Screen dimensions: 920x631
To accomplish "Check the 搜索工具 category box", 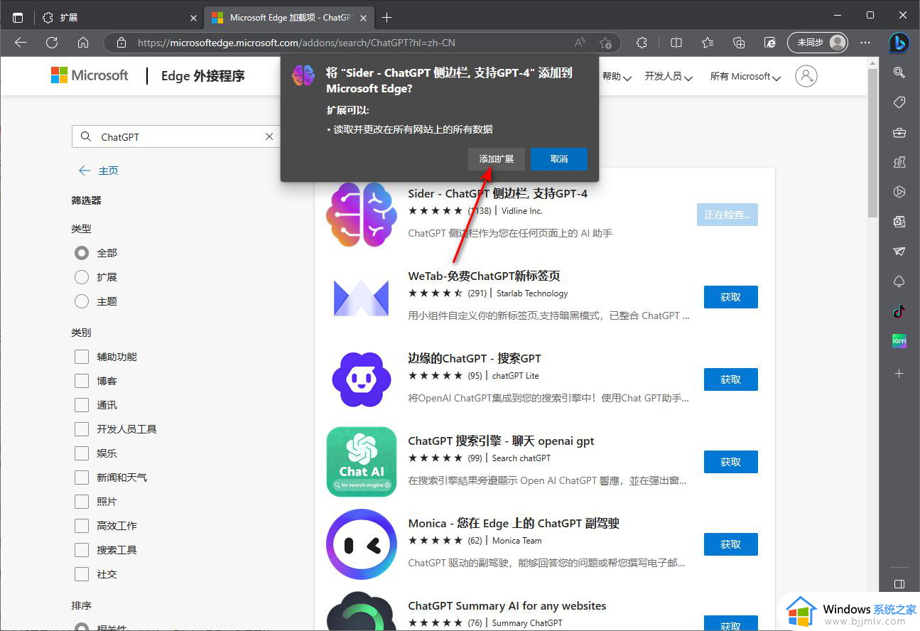I will (82, 550).
